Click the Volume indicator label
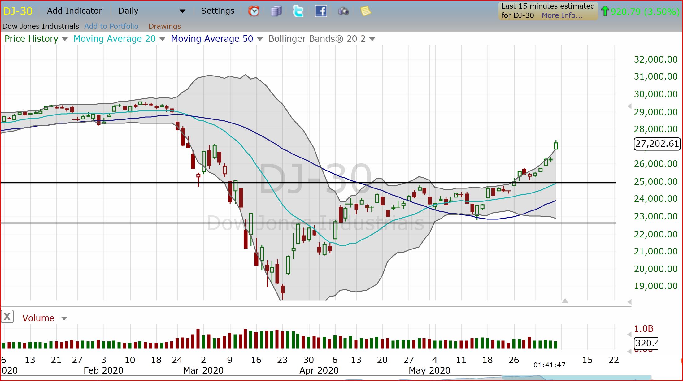This screenshot has height=381, width=683. [x=38, y=318]
